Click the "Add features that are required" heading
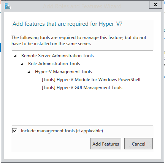165x163 pixels. point(67,24)
